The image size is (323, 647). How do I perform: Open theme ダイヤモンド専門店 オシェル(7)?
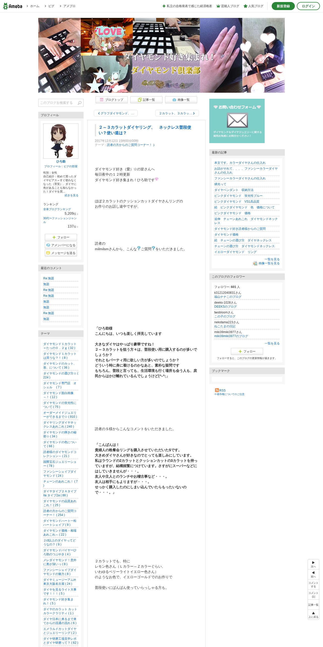pos(60,385)
